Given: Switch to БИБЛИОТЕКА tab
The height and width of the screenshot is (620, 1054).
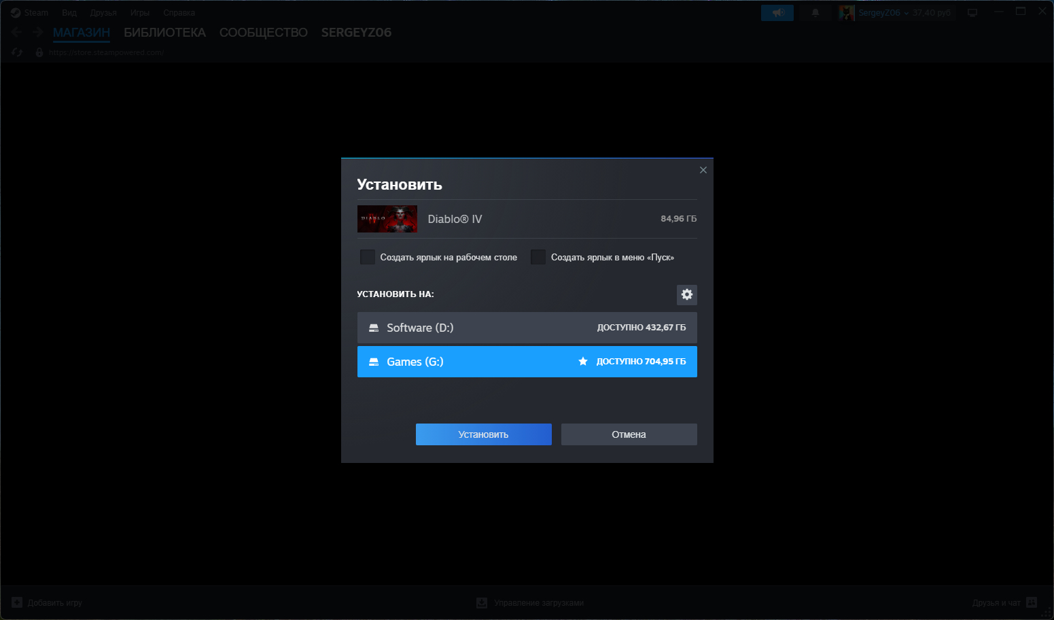Looking at the screenshot, I should tap(165, 33).
